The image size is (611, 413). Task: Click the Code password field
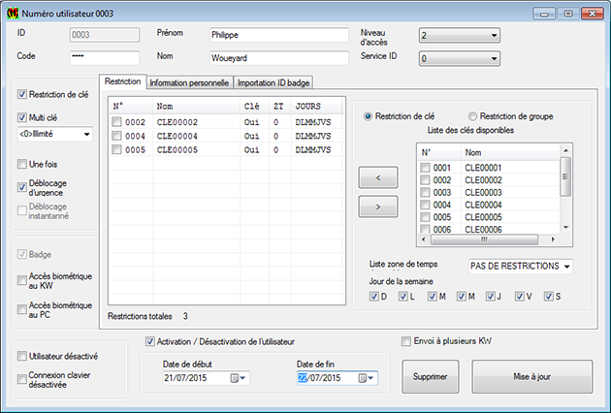[105, 57]
